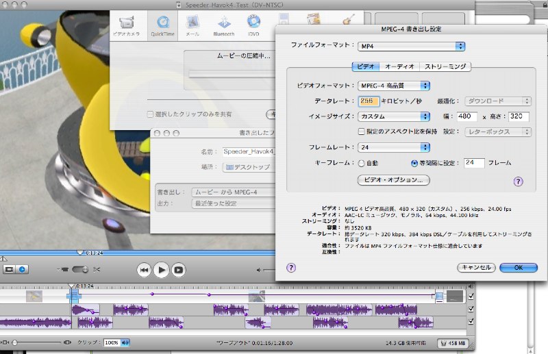Open the イメージサイズ カスタム dropdown
This screenshot has height=354, width=548.
tap(394, 116)
